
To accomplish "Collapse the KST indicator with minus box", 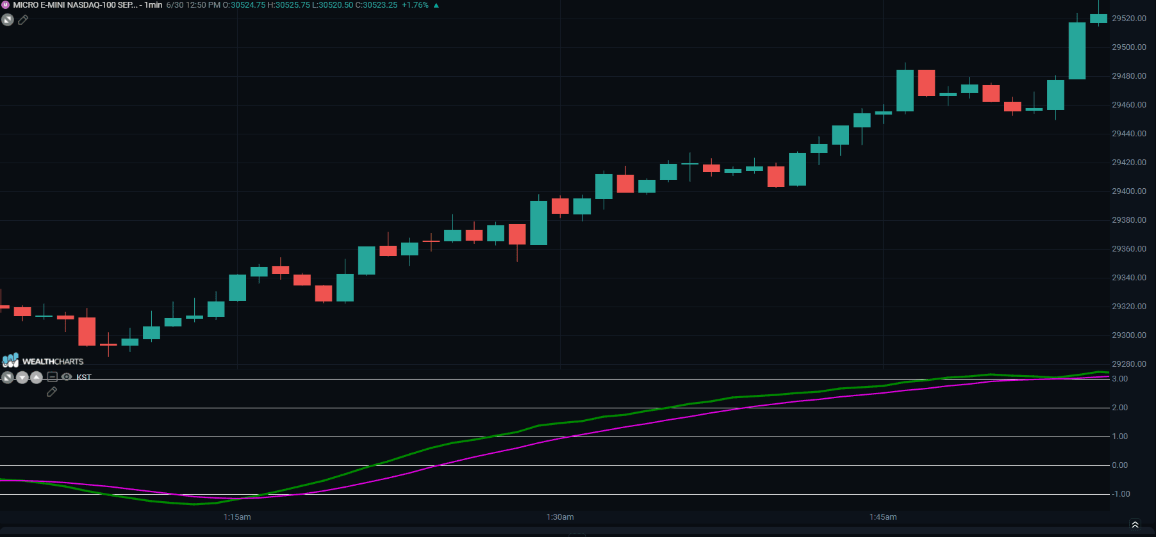I will pos(53,377).
